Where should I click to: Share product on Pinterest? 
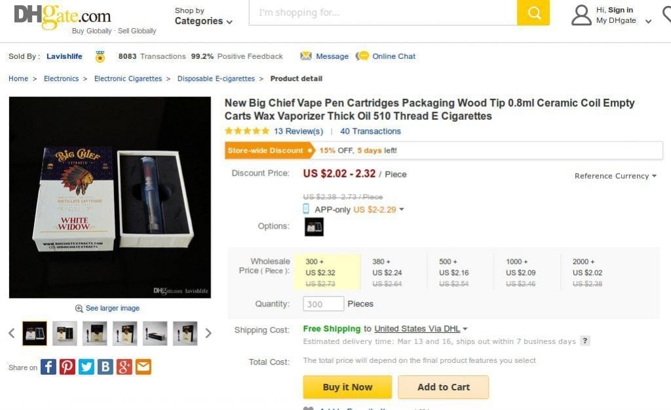click(67, 367)
